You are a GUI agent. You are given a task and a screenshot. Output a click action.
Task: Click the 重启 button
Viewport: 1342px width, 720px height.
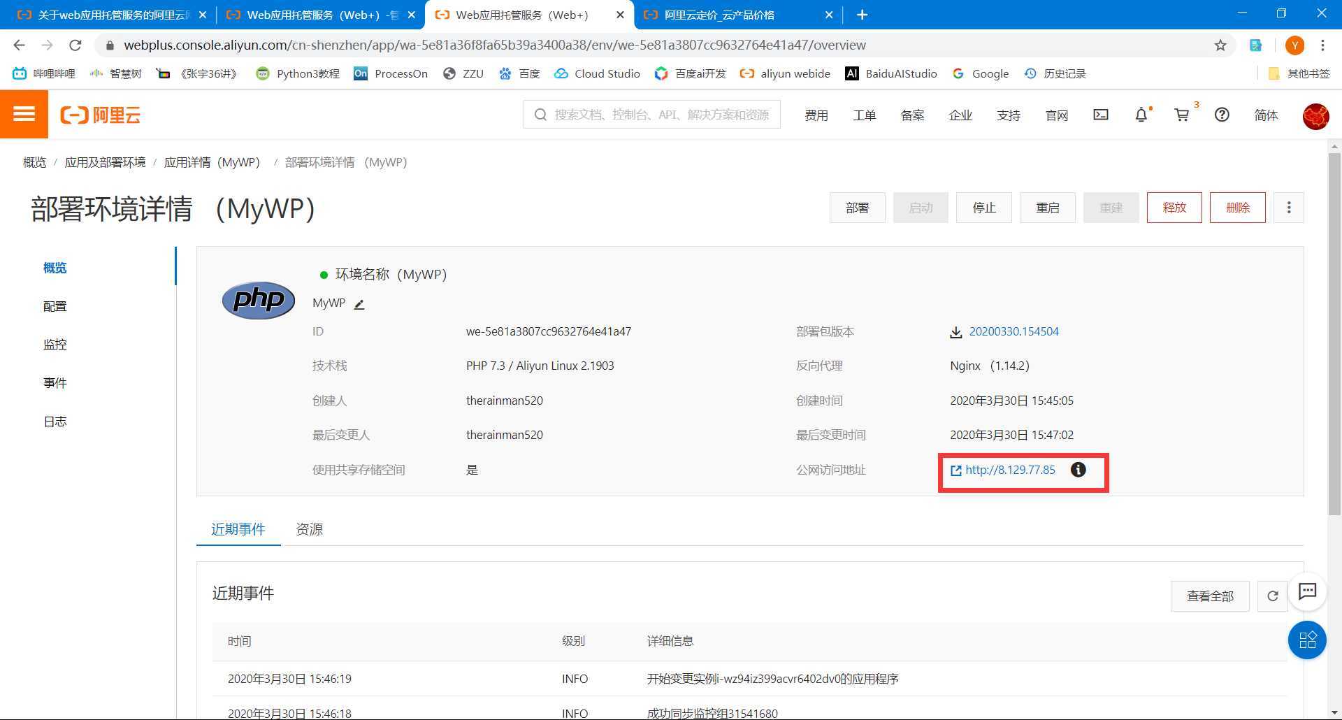(x=1048, y=208)
